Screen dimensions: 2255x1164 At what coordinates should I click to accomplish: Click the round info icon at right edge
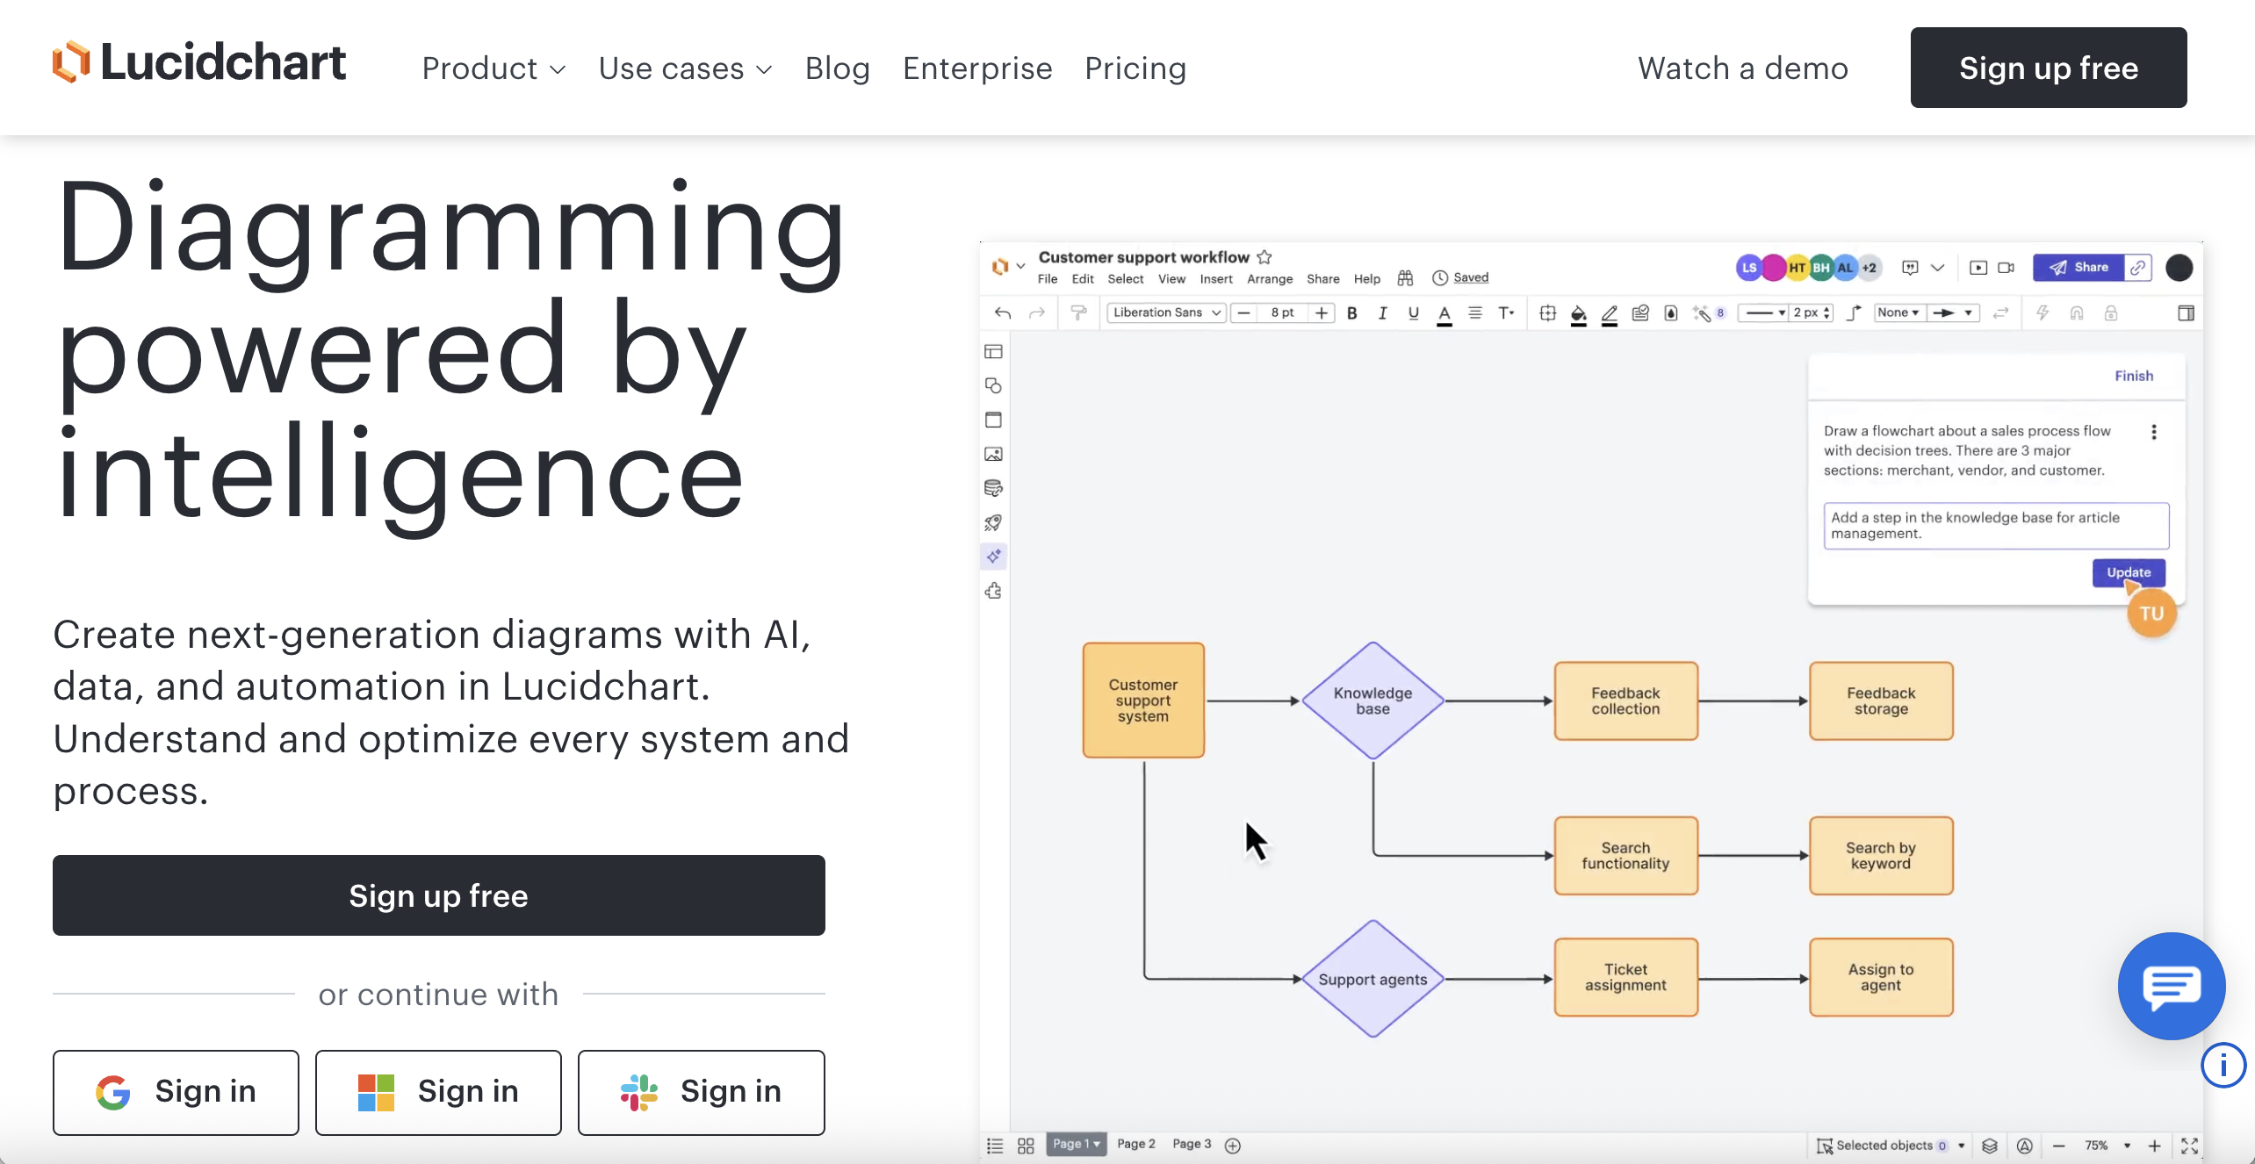point(2223,1066)
